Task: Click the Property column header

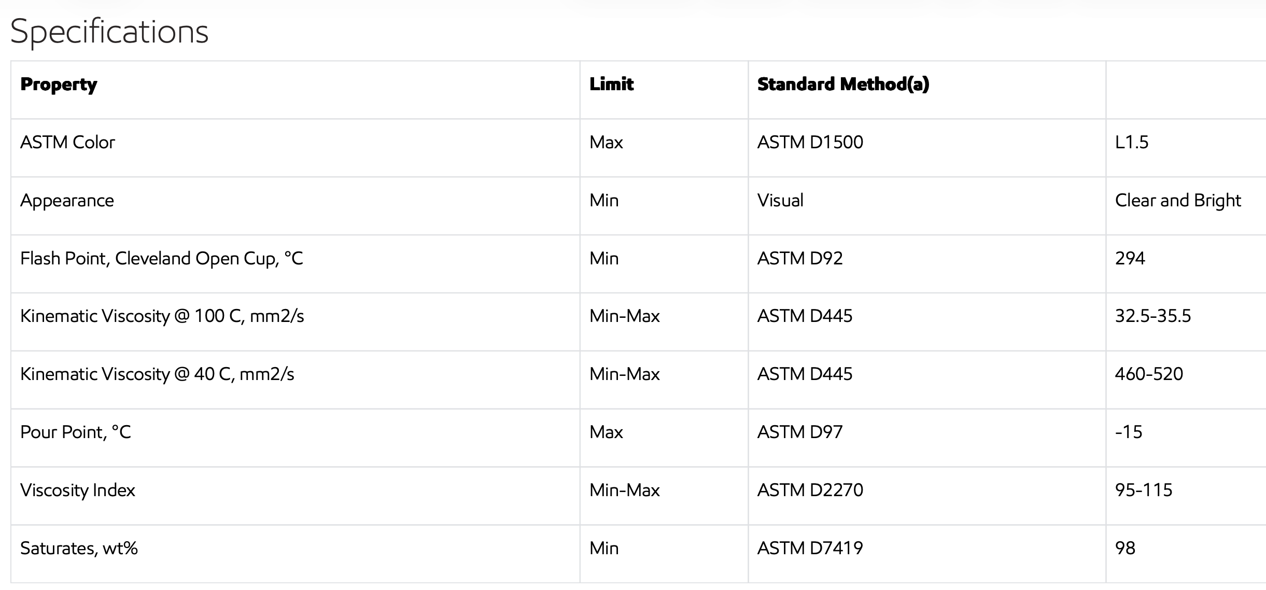Action: click(59, 85)
